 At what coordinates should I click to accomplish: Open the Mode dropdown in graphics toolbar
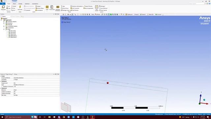pos(98,15)
